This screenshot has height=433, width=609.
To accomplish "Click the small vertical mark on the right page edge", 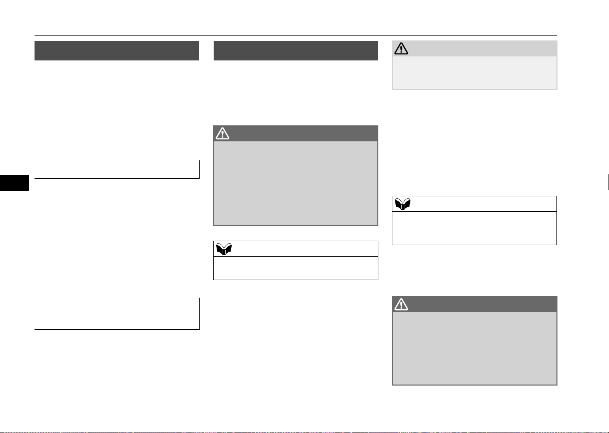I will 608,181.
